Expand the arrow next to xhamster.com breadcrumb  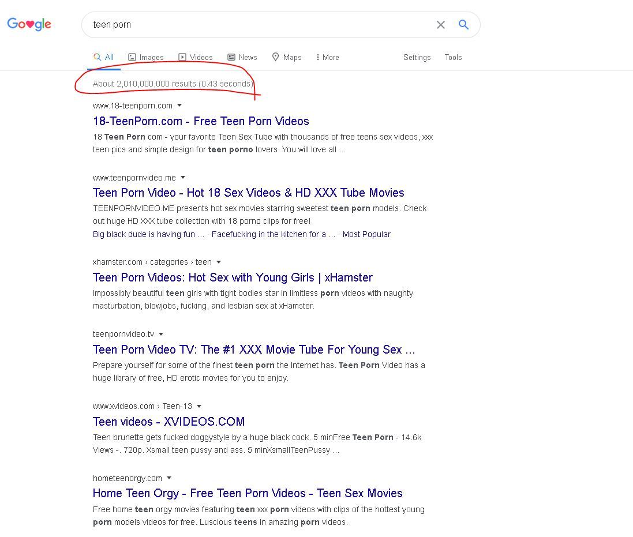pyautogui.click(x=219, y=262)
